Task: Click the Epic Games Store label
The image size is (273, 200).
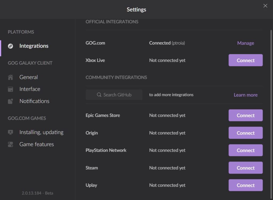Action: point(103,115)
